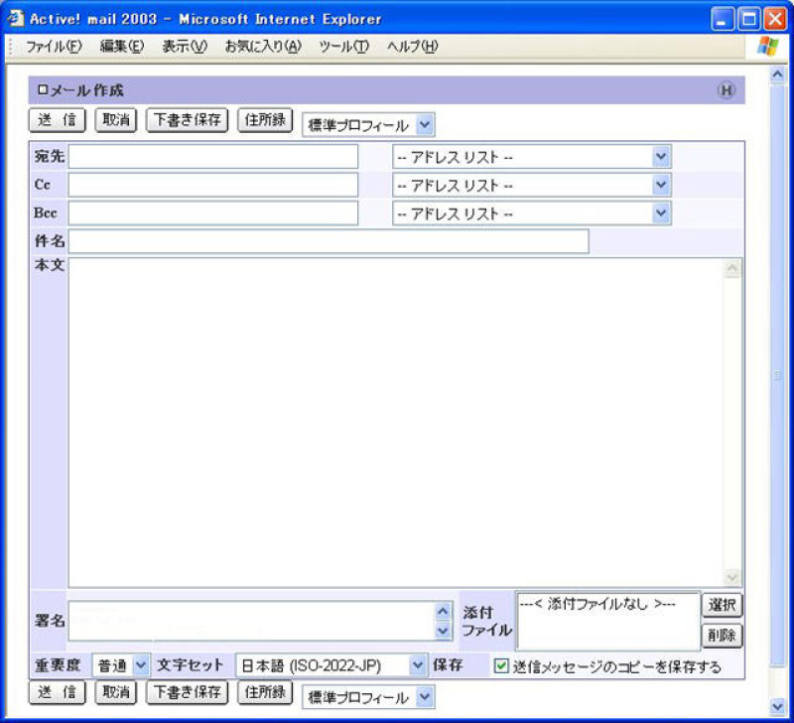Minimize the Internet Explorer window
Viewport: 794px width, 723px height.
723,20
